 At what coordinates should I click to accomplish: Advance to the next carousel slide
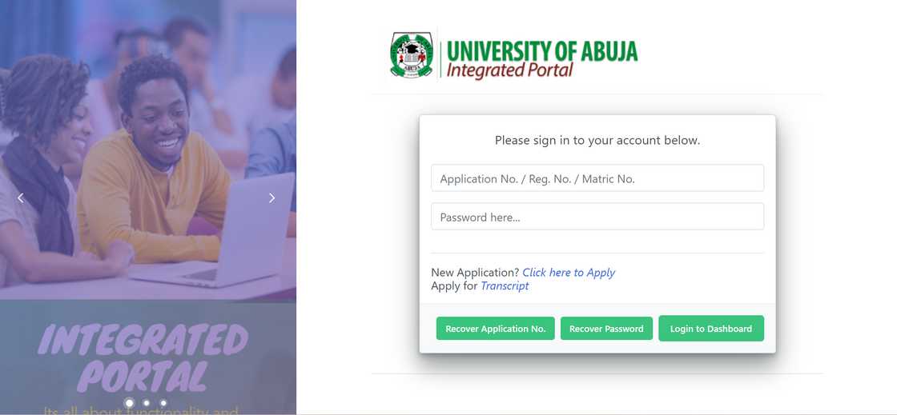pyautogui.click(x=272, y=198)
